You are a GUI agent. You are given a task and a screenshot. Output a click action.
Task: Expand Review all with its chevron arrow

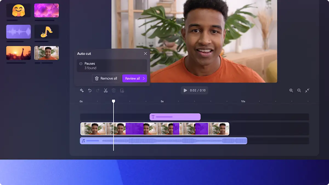[x=144, y=78]
